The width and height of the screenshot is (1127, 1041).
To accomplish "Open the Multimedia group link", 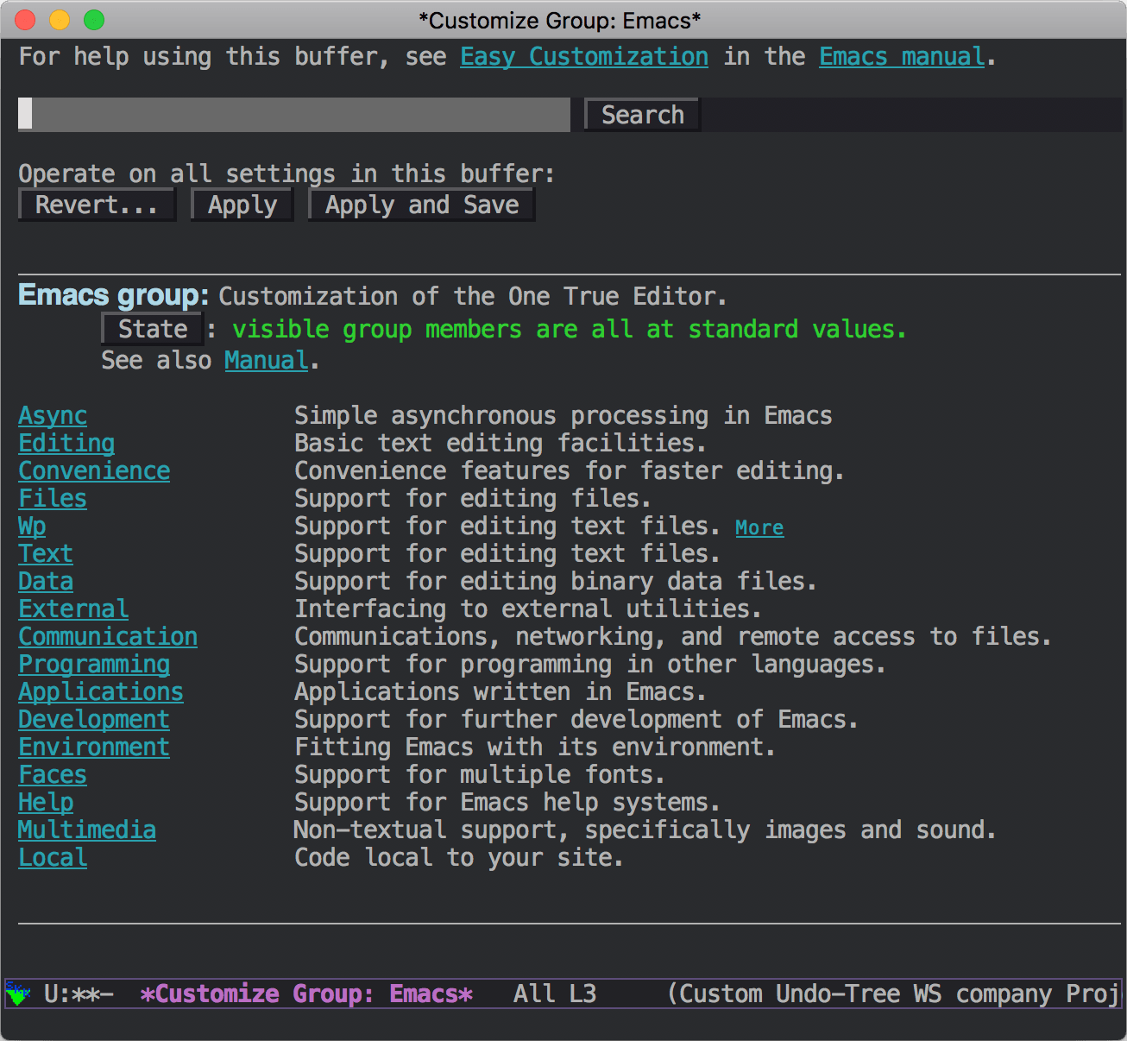I will click(87, 830).
